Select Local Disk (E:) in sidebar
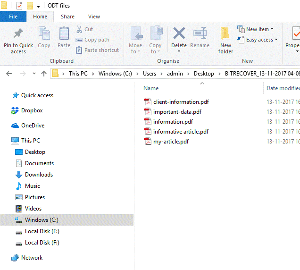 click(42, 231)
